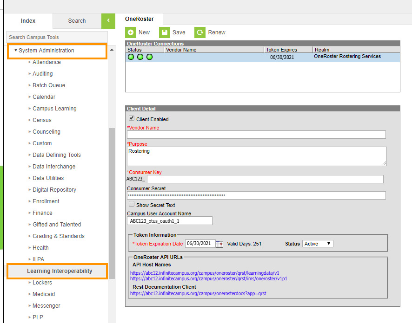
Task: Click the Vendor Name input field
Action: tap(256, 135)
